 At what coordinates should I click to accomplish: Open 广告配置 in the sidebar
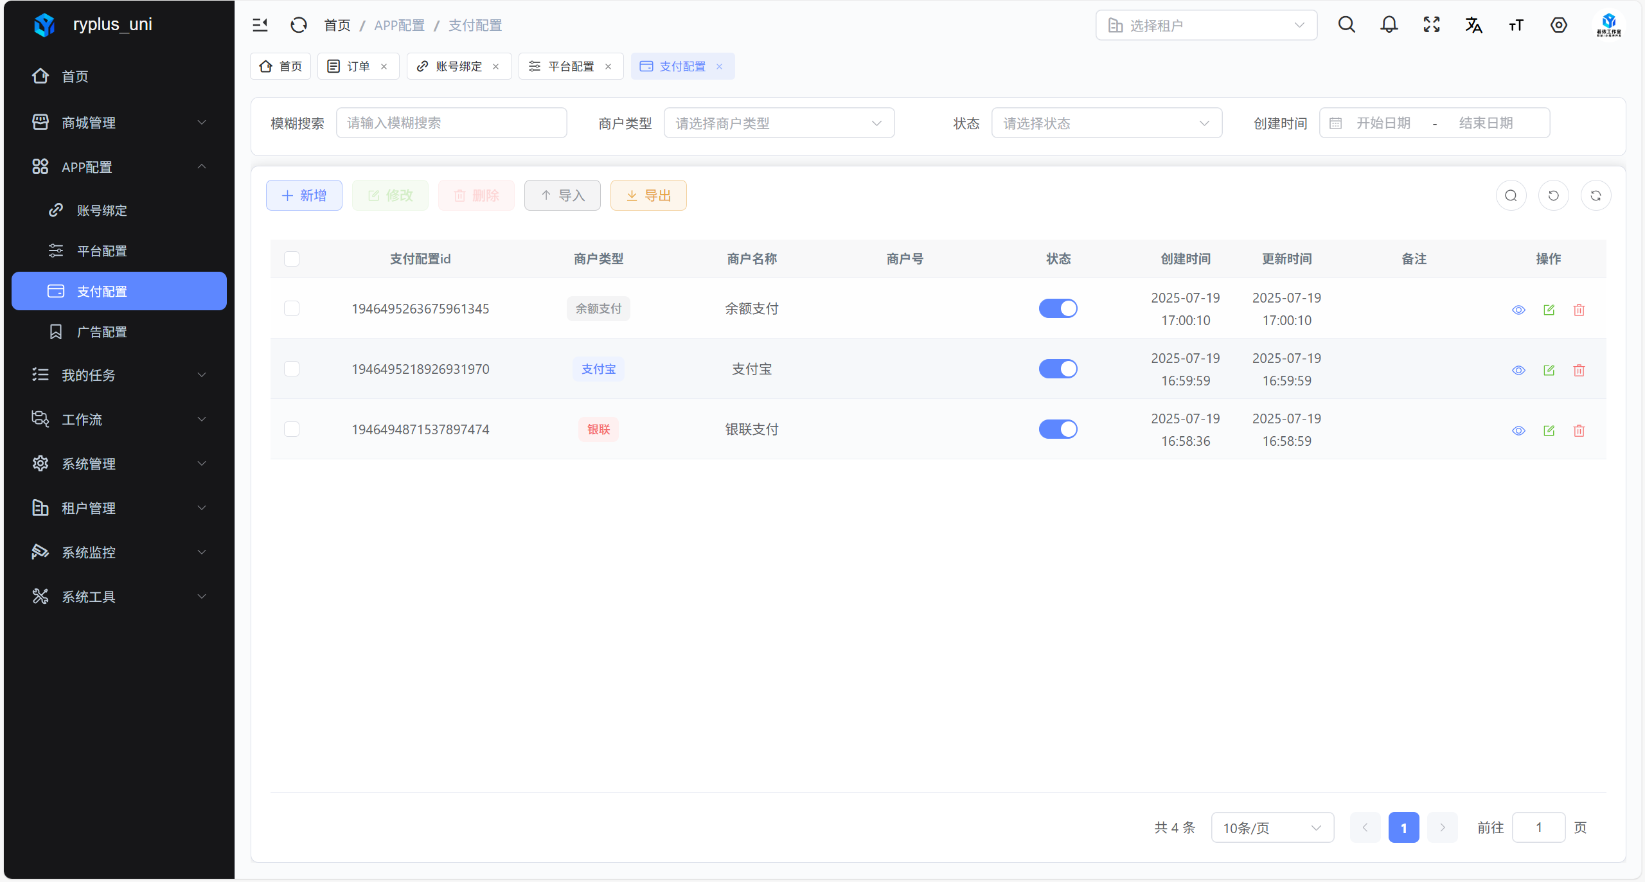coord(102,331)
